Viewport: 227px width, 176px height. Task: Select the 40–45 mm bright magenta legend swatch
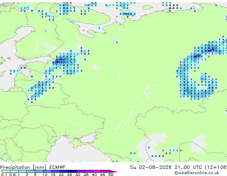click(x=97, y=171)
